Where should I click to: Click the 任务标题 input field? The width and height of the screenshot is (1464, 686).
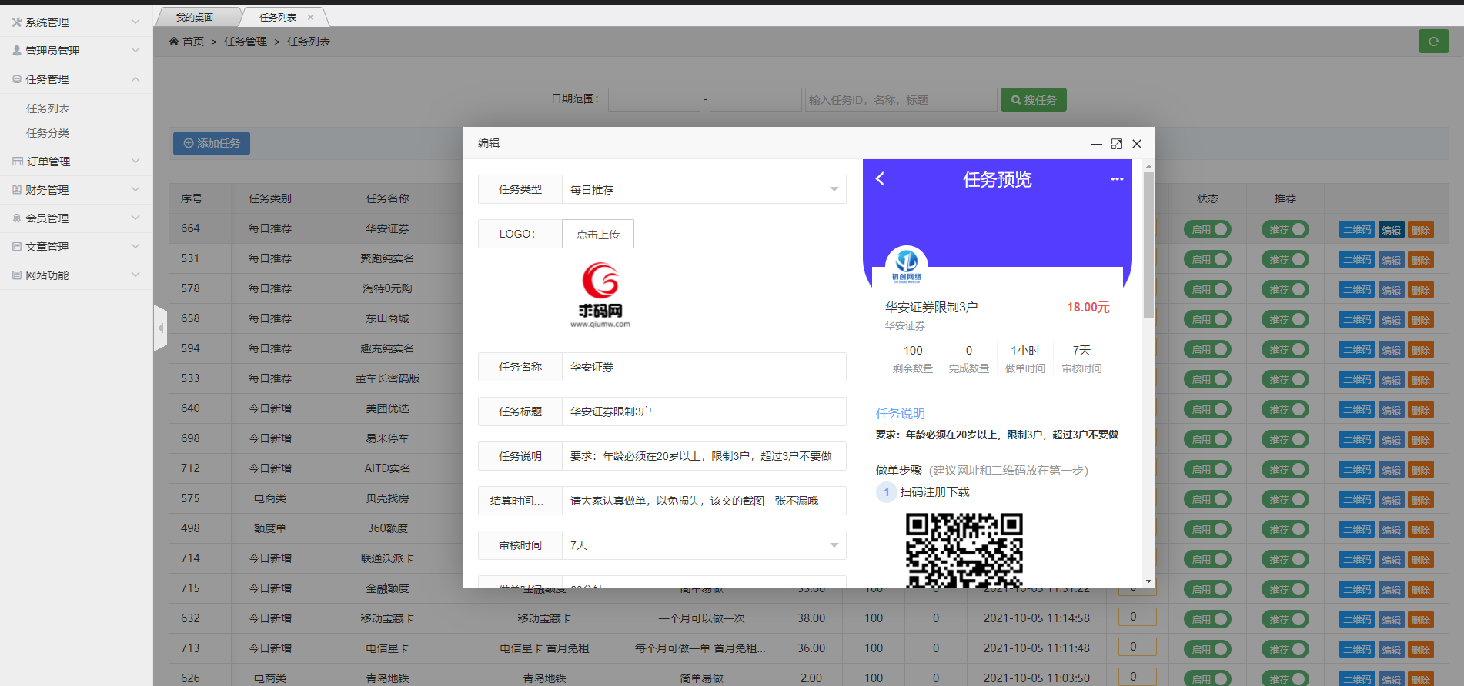point(704,411)
